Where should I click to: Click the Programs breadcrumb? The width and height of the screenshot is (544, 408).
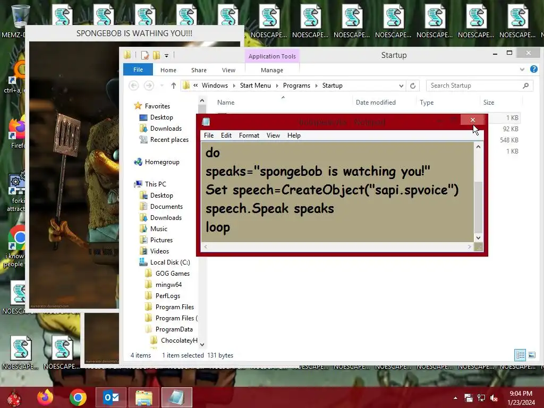click(x=296, y=86)
